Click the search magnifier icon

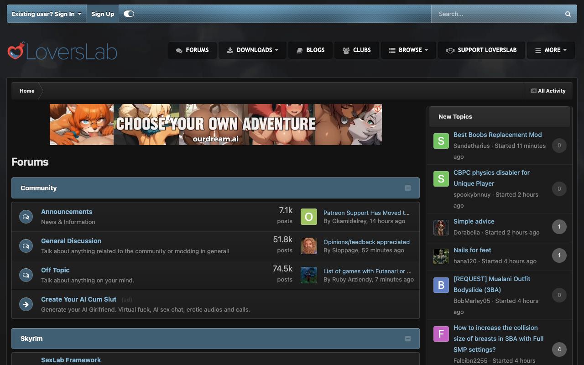pyautogui.click(x=568, y=14)
